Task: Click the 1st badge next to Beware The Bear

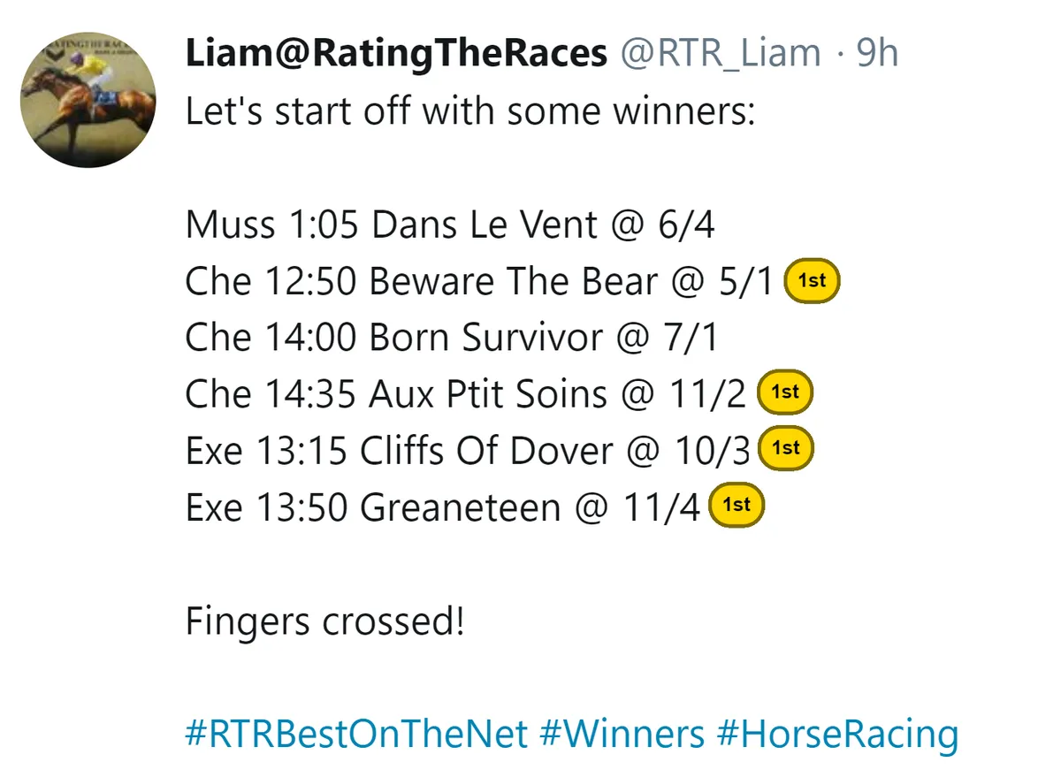Action: pos(812,281)
